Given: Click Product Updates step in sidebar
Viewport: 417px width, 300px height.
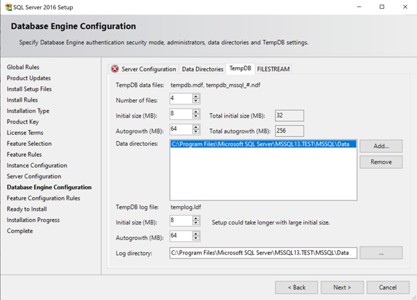Looking at the screenshot, I should (28, 78).
